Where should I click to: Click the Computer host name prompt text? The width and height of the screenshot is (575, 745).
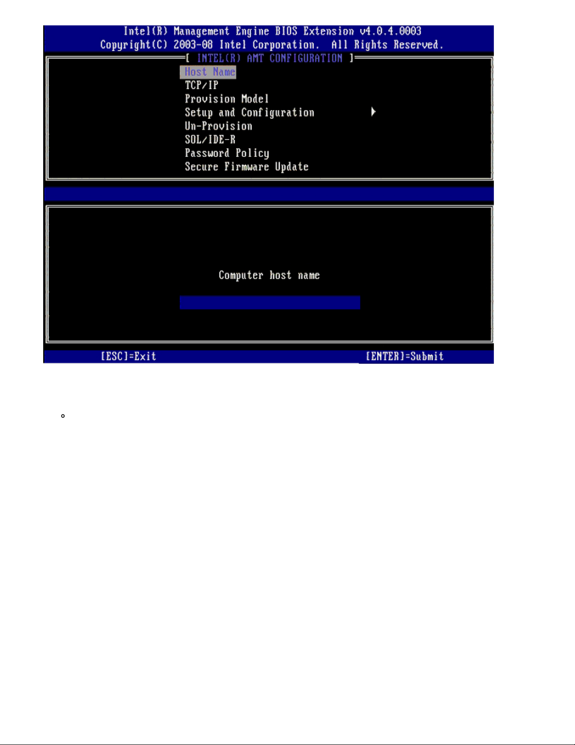pos(269,275)
